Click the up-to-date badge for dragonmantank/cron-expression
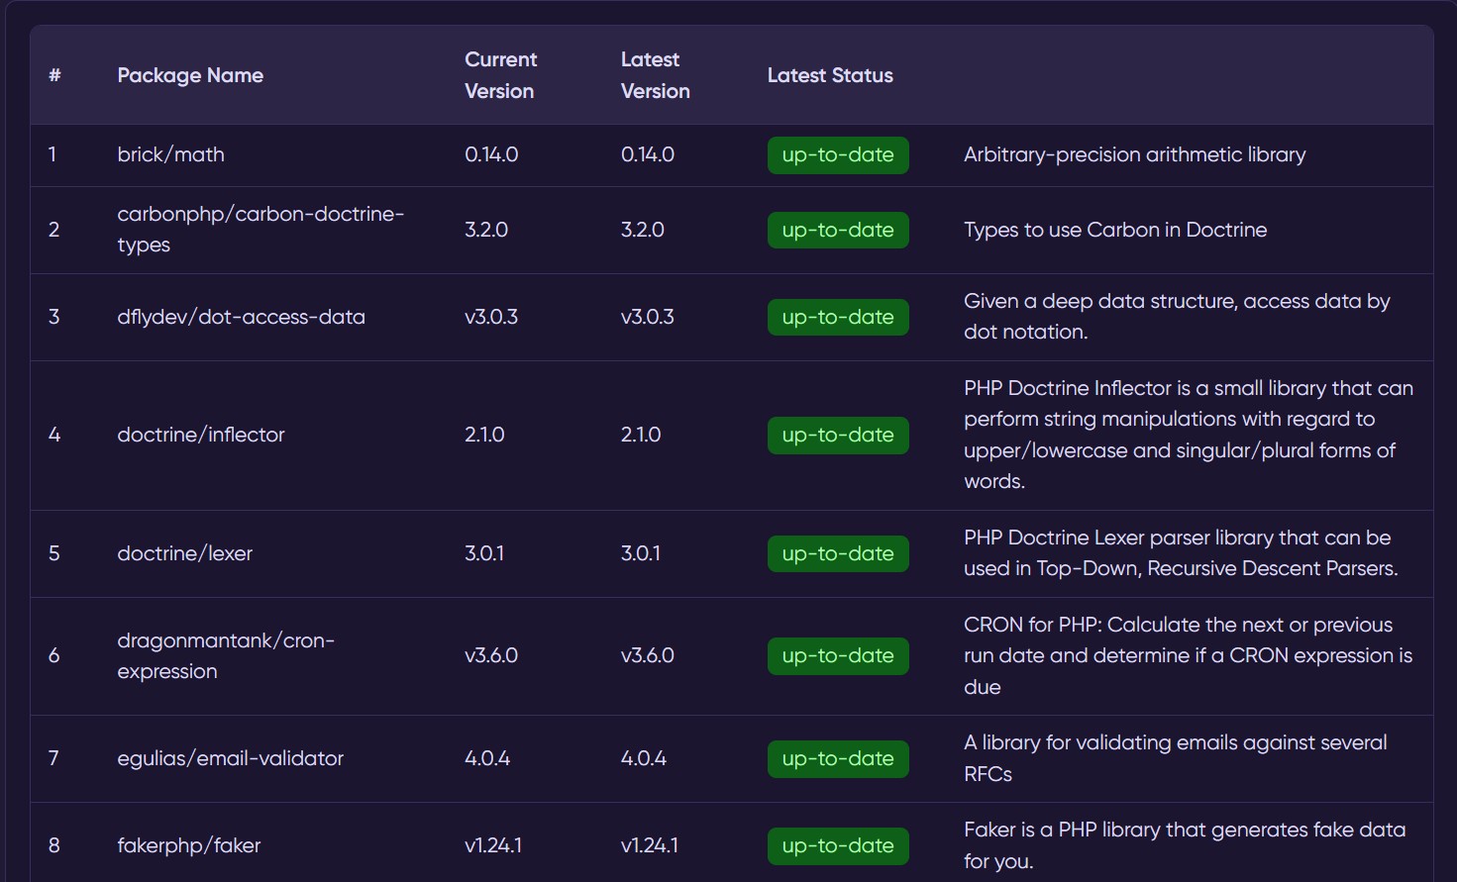 tap(837, 656)
